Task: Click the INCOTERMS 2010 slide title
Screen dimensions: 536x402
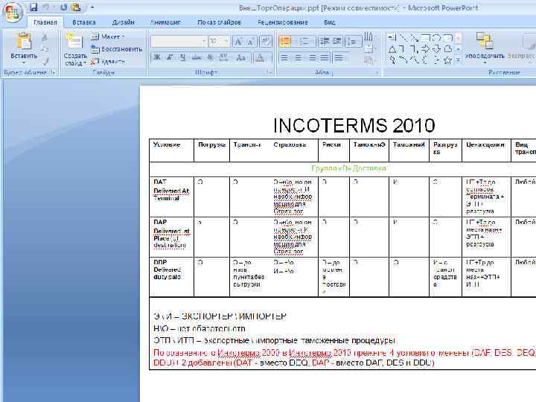Action: pyautogui.click(x=354, y=125)
